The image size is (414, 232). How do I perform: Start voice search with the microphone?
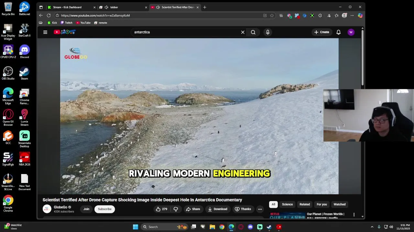[x=267, y=32]
